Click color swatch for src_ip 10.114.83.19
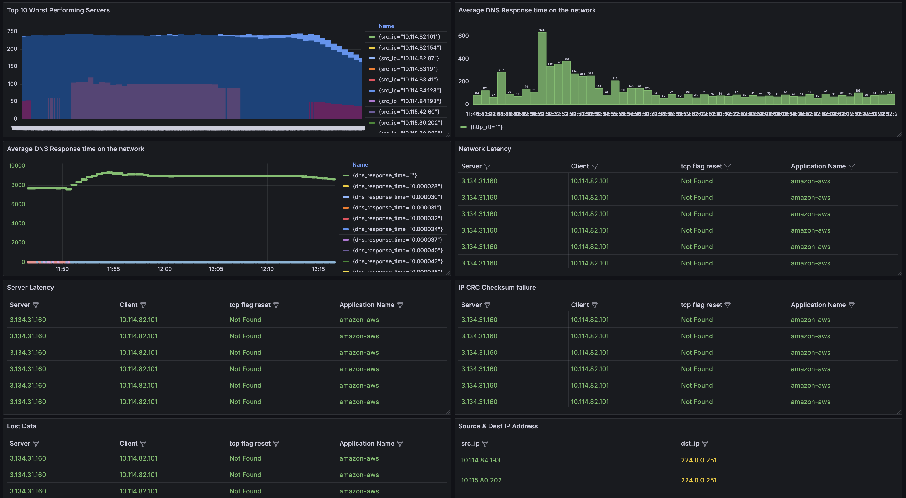Viewport: 906px width, 498px height. 372,69
